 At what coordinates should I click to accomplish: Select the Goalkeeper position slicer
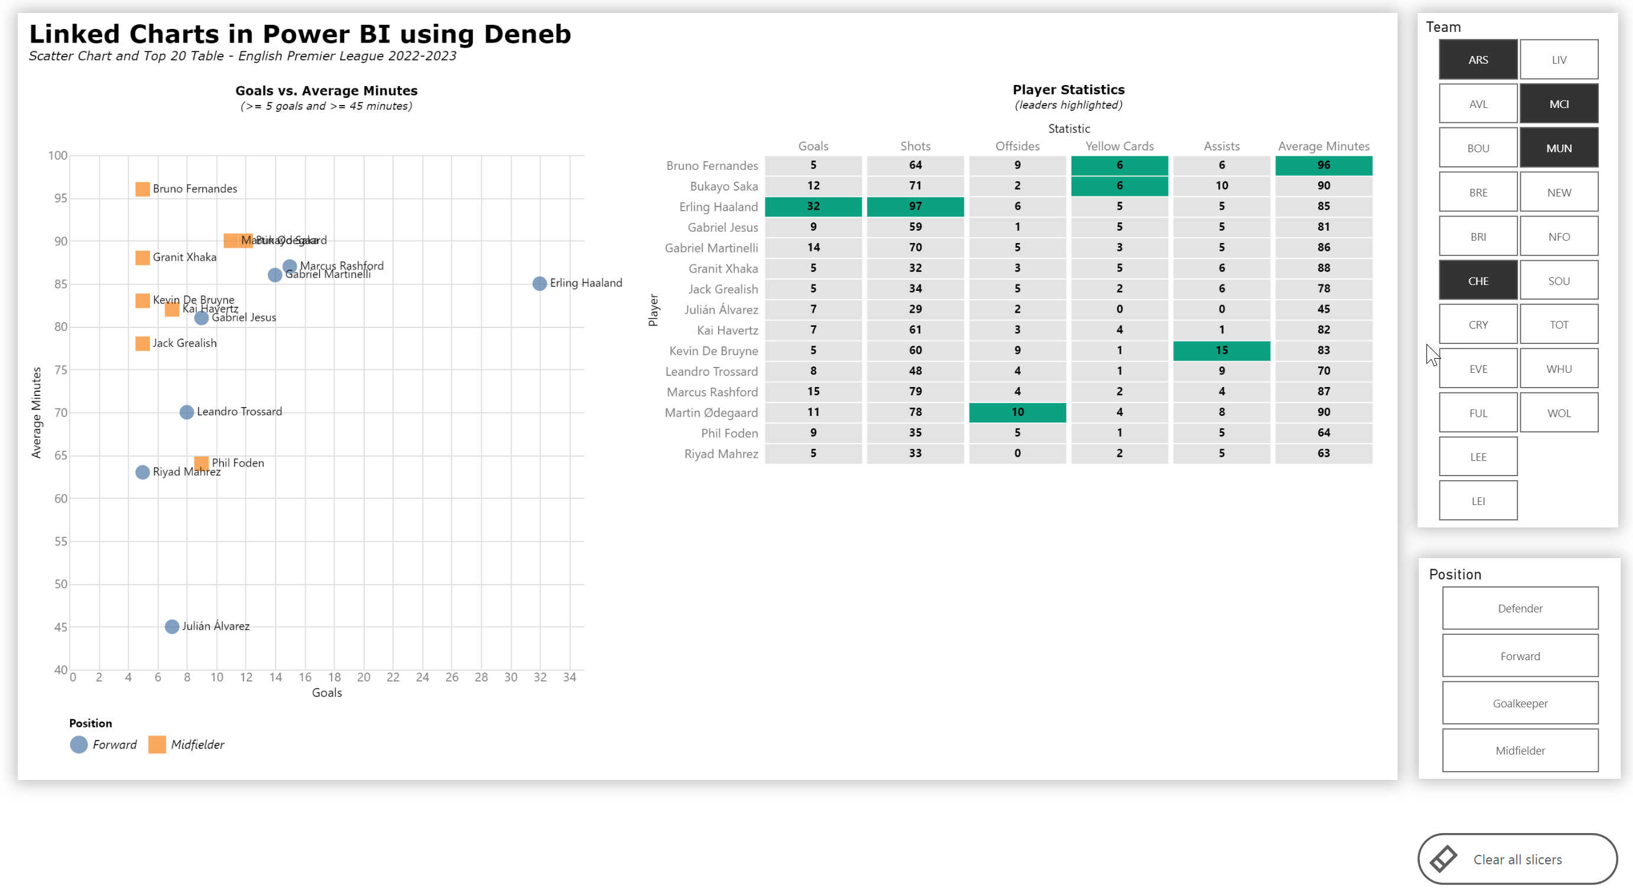pos(1520,703)
